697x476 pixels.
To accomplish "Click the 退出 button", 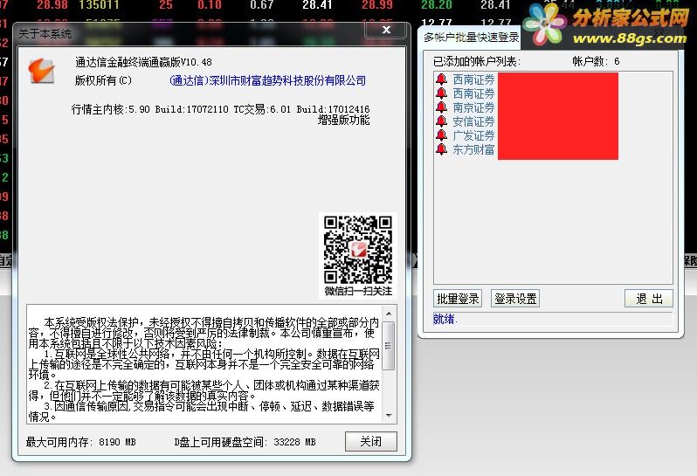I will coord(649,299).
